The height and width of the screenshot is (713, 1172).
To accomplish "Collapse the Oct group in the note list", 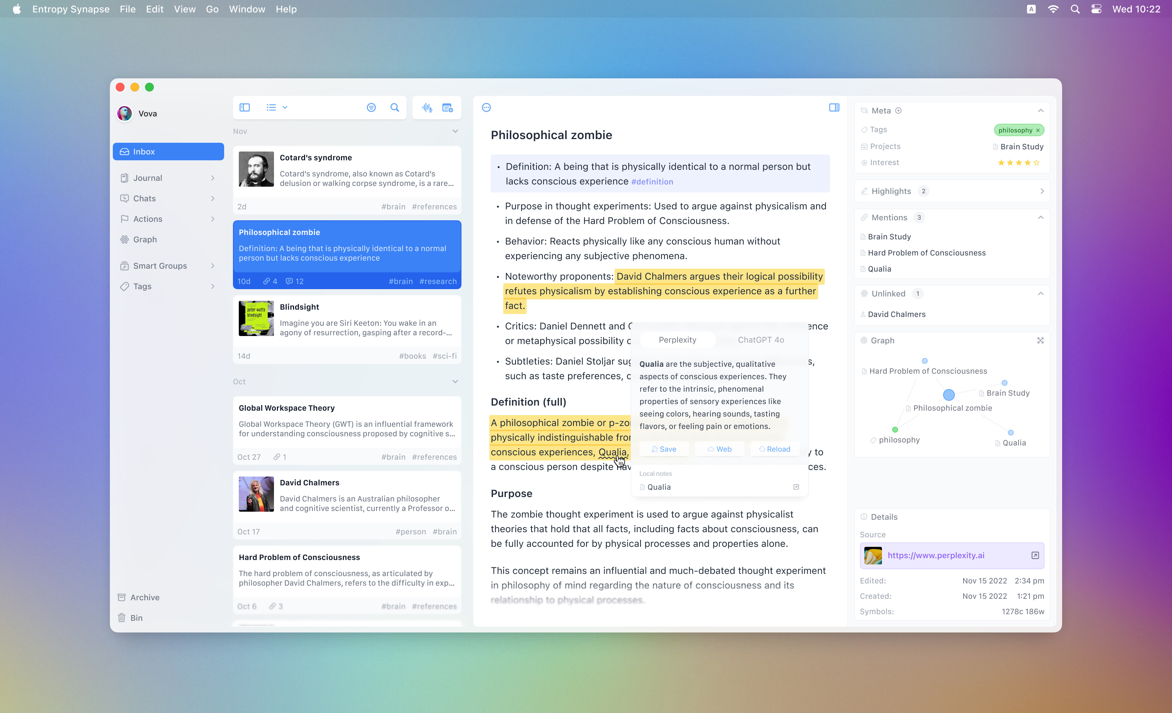I will tap(455, 381).
